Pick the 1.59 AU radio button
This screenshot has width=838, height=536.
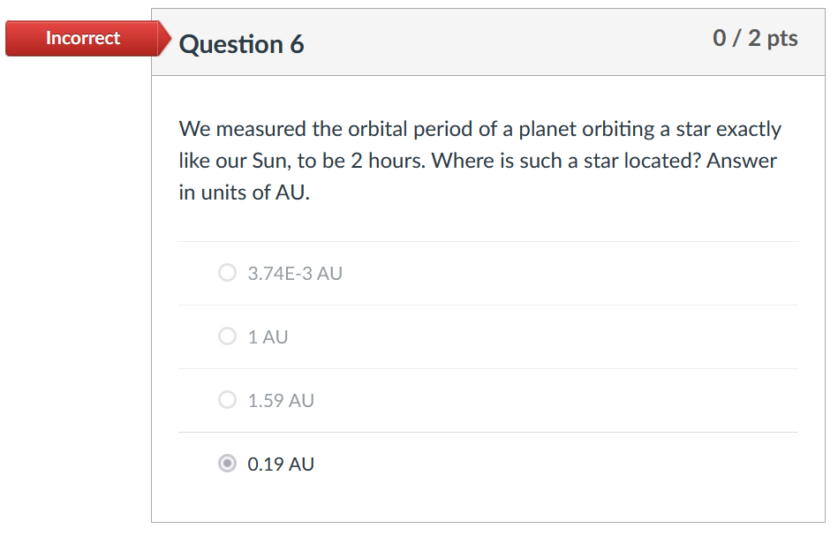tap(227, 400)
